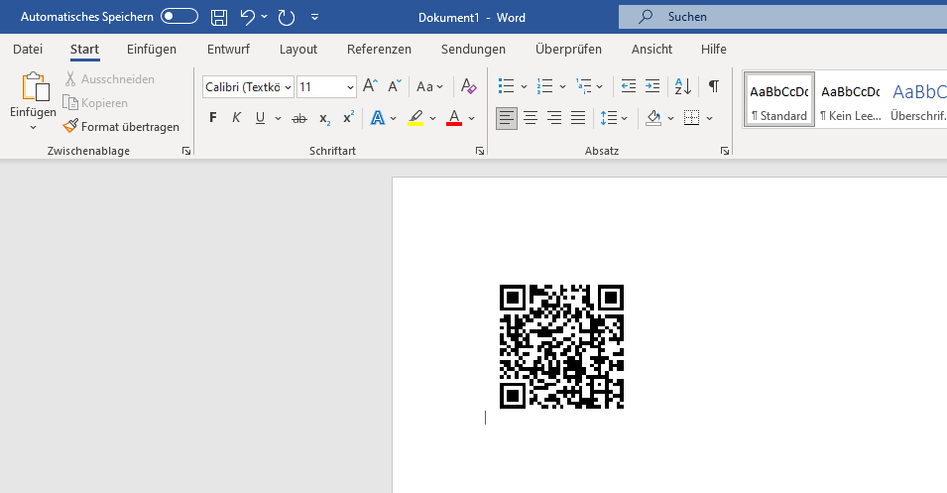Switch to the Entwurf tab
Viewport: 947px width, 493px height.
point(228,50)
